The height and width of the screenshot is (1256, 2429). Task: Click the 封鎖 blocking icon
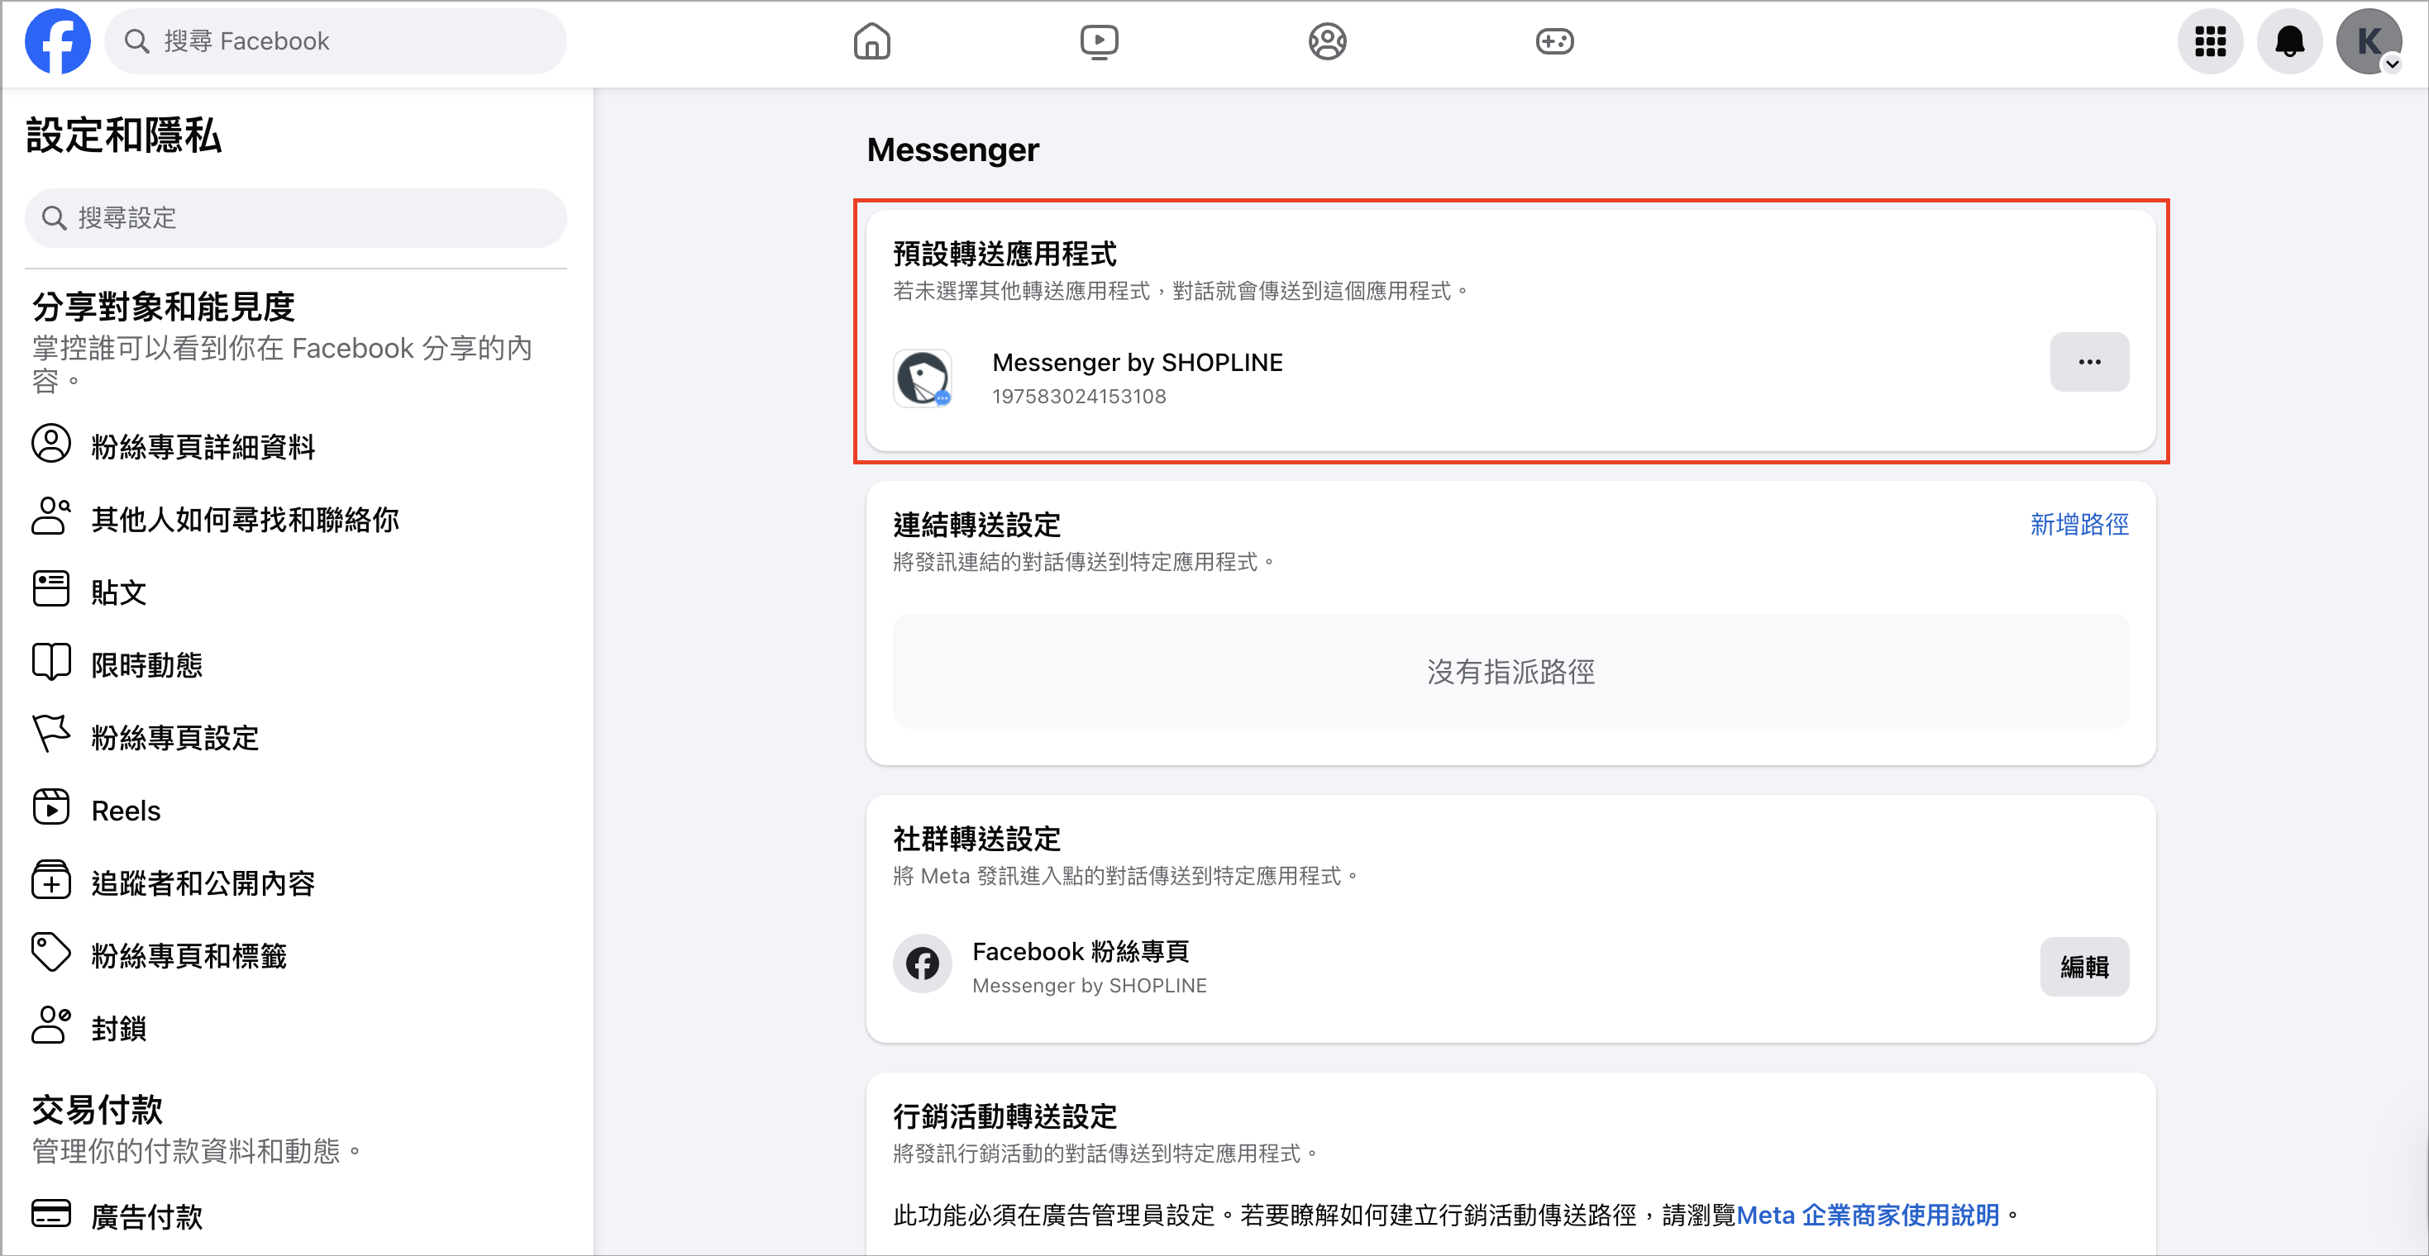click(51, 1025)
